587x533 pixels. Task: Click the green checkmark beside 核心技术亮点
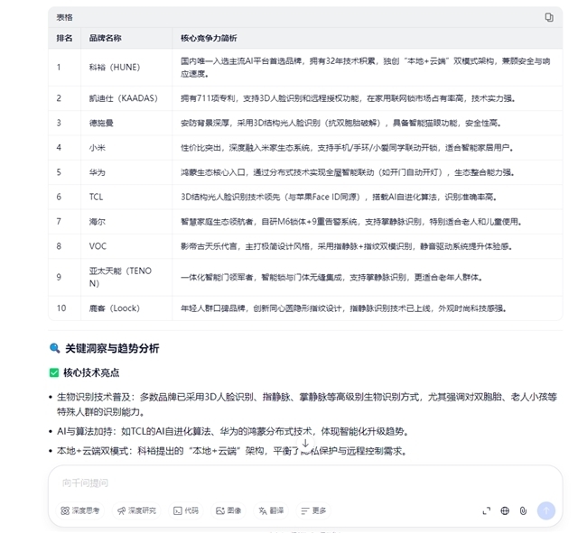(54, 372)
